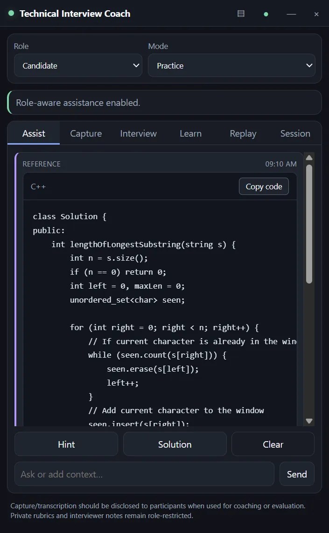Screen dimensions: 329x533
Task: Click the 'Add current character to the window' comment
Action: coord(176,410)
